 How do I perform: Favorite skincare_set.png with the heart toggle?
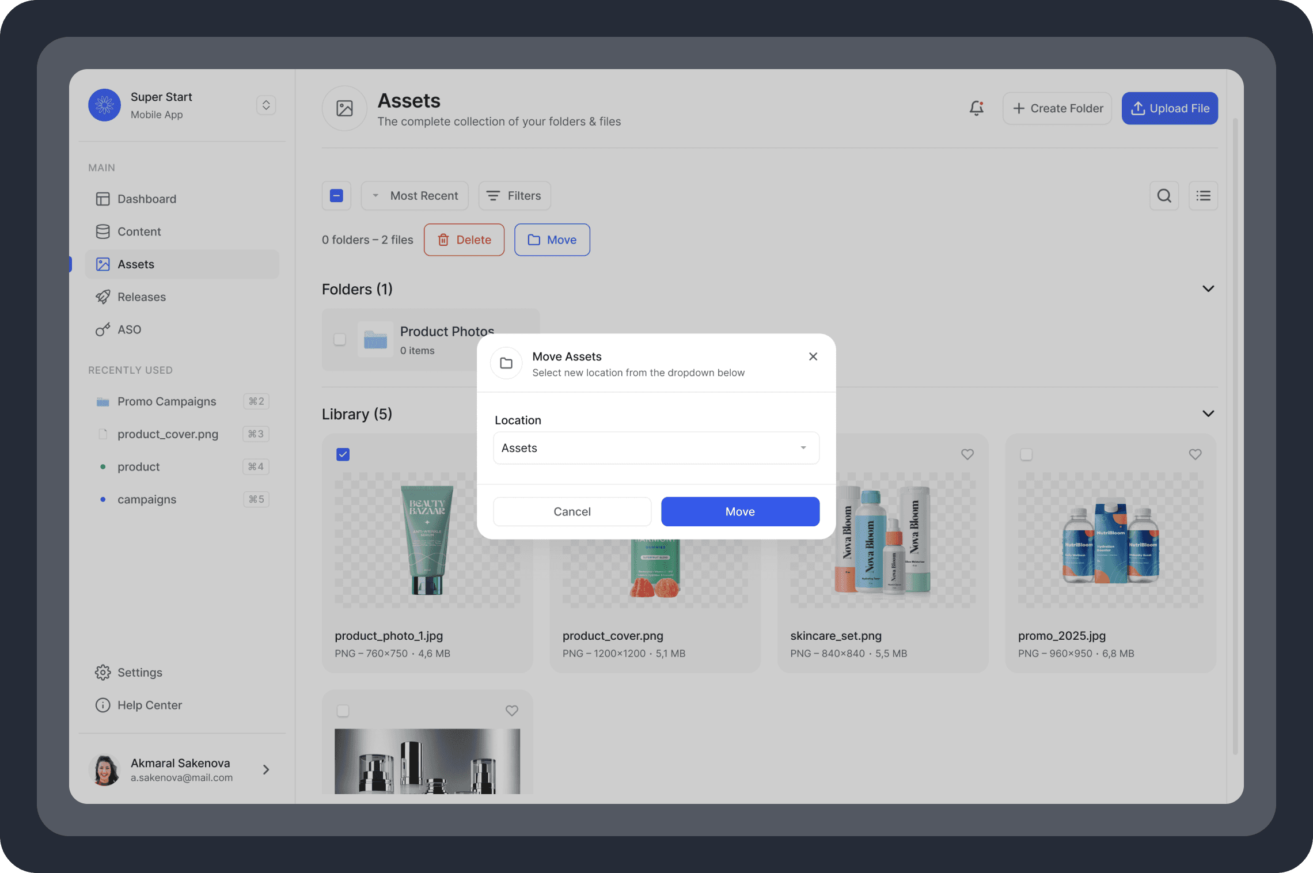tap(967, 454)
